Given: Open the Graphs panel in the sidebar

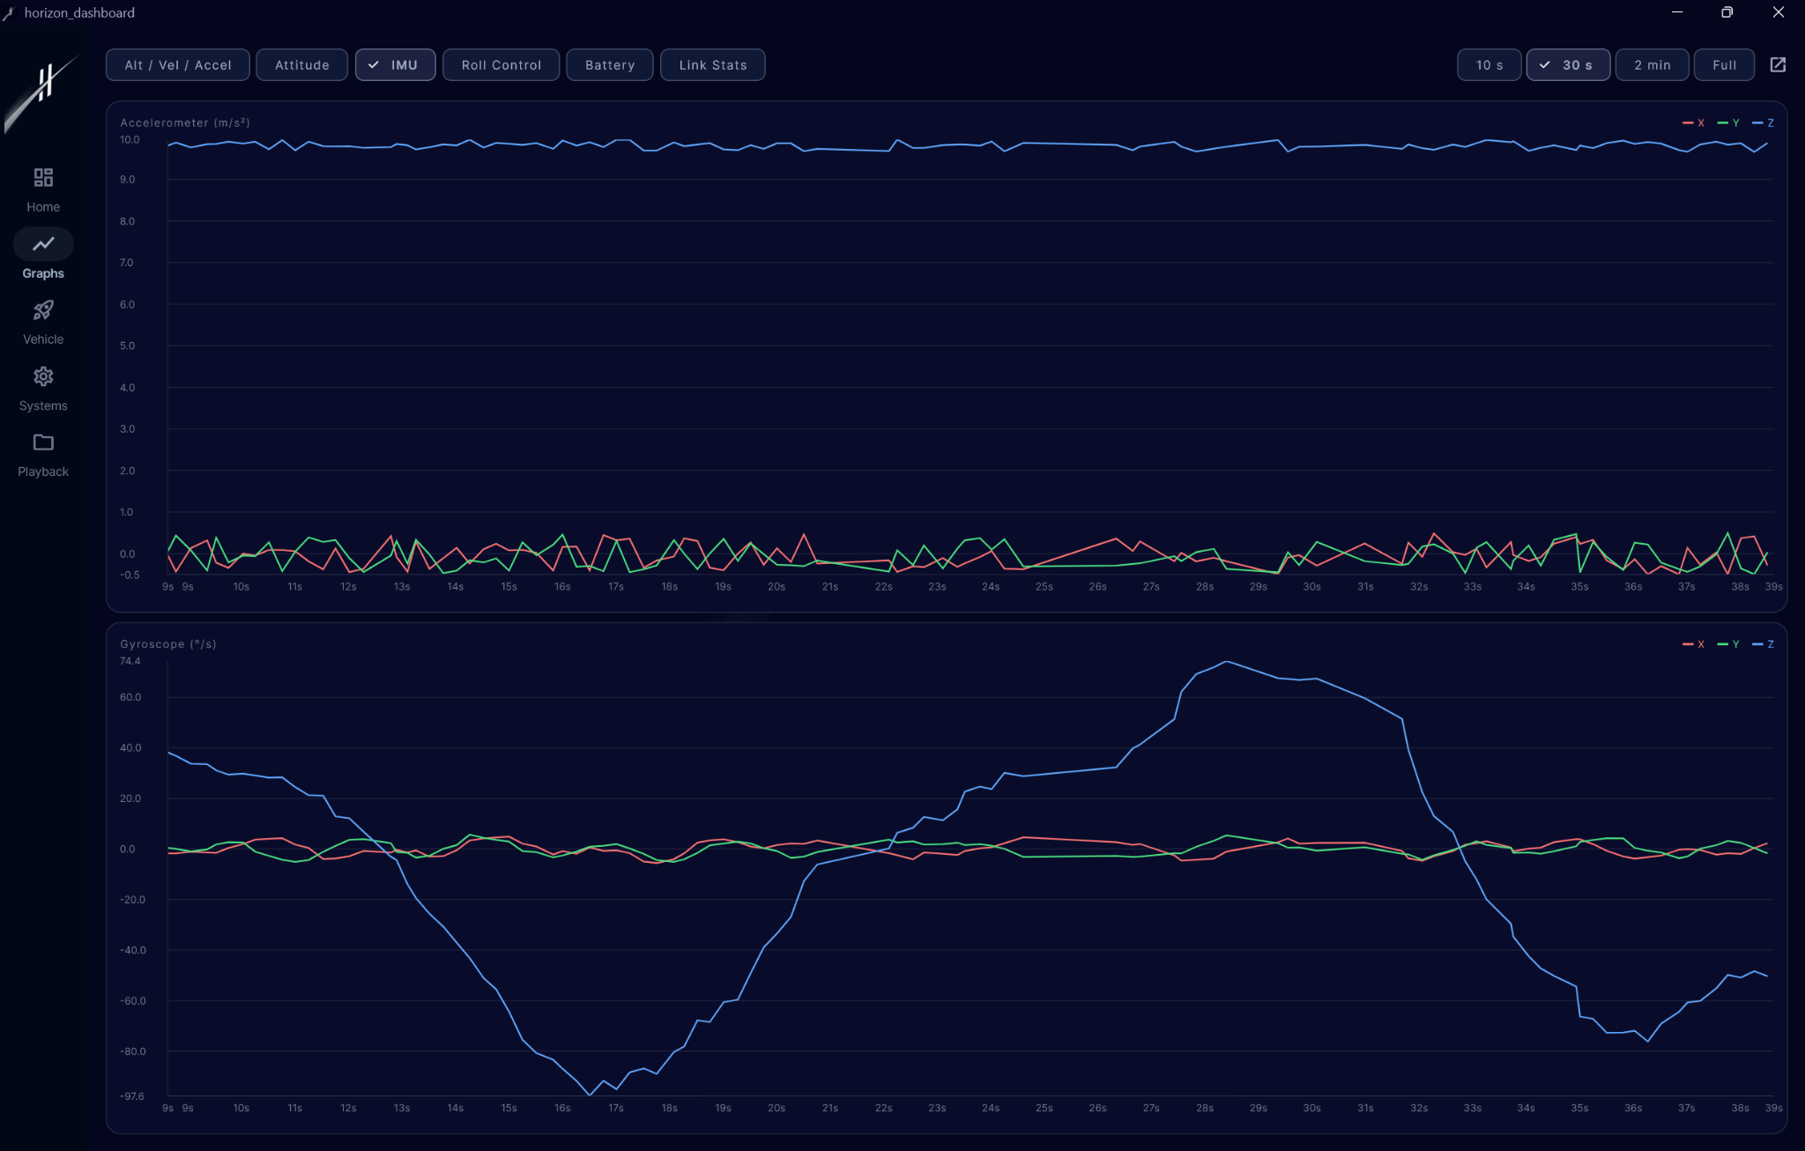Looking at the screenshot, I should (42, 255).
